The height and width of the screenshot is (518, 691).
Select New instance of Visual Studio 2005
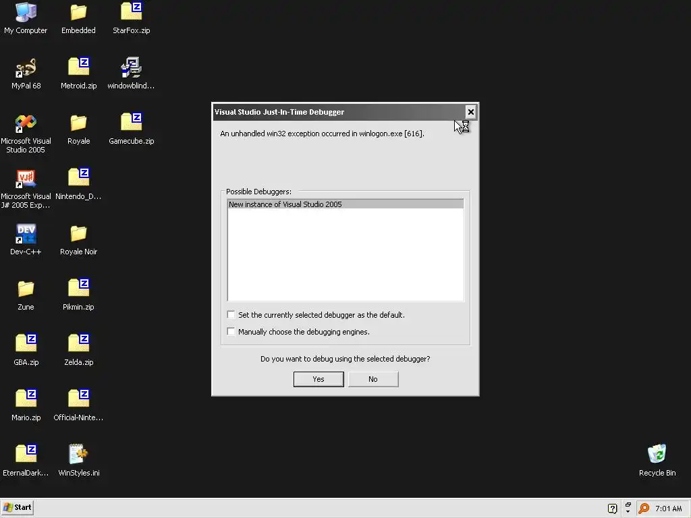345,204
